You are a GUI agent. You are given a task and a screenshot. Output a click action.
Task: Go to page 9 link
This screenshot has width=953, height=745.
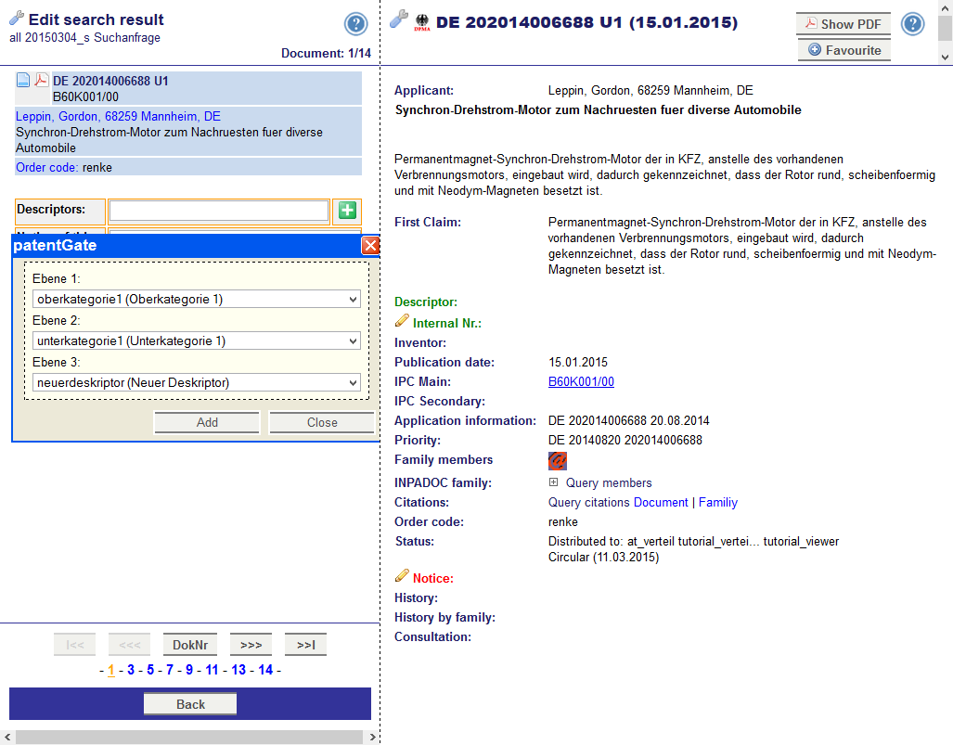coord(189,670)
